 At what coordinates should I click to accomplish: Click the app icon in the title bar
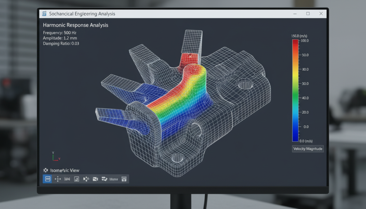[x=44, y=14]
